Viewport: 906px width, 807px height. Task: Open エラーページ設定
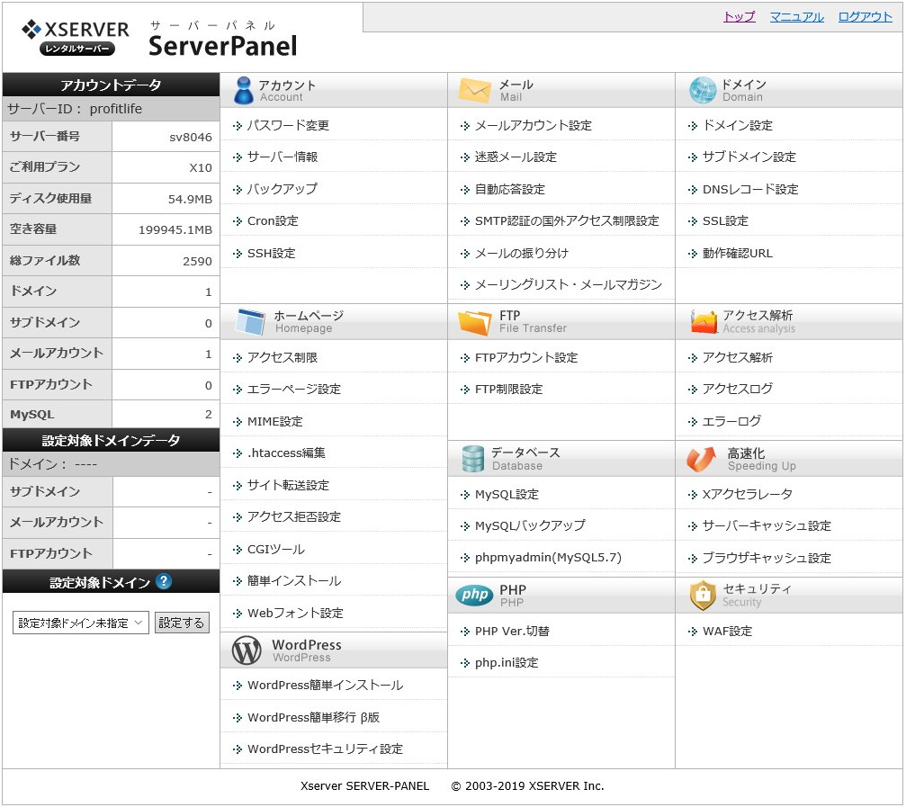pyautogui.click(x=293, y=390)
